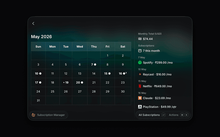This screenshot has width=220, height=137.
Task: Click the Wed column header
Action: pyautogui.click(x=80, y=47)
